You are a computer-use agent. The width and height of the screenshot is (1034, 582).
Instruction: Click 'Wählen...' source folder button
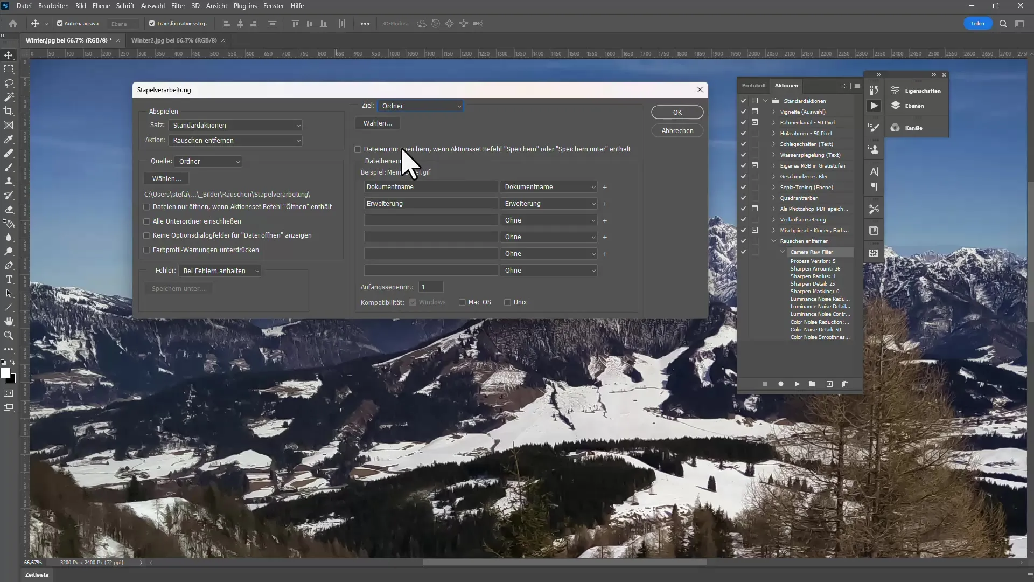tap(165, 178)
